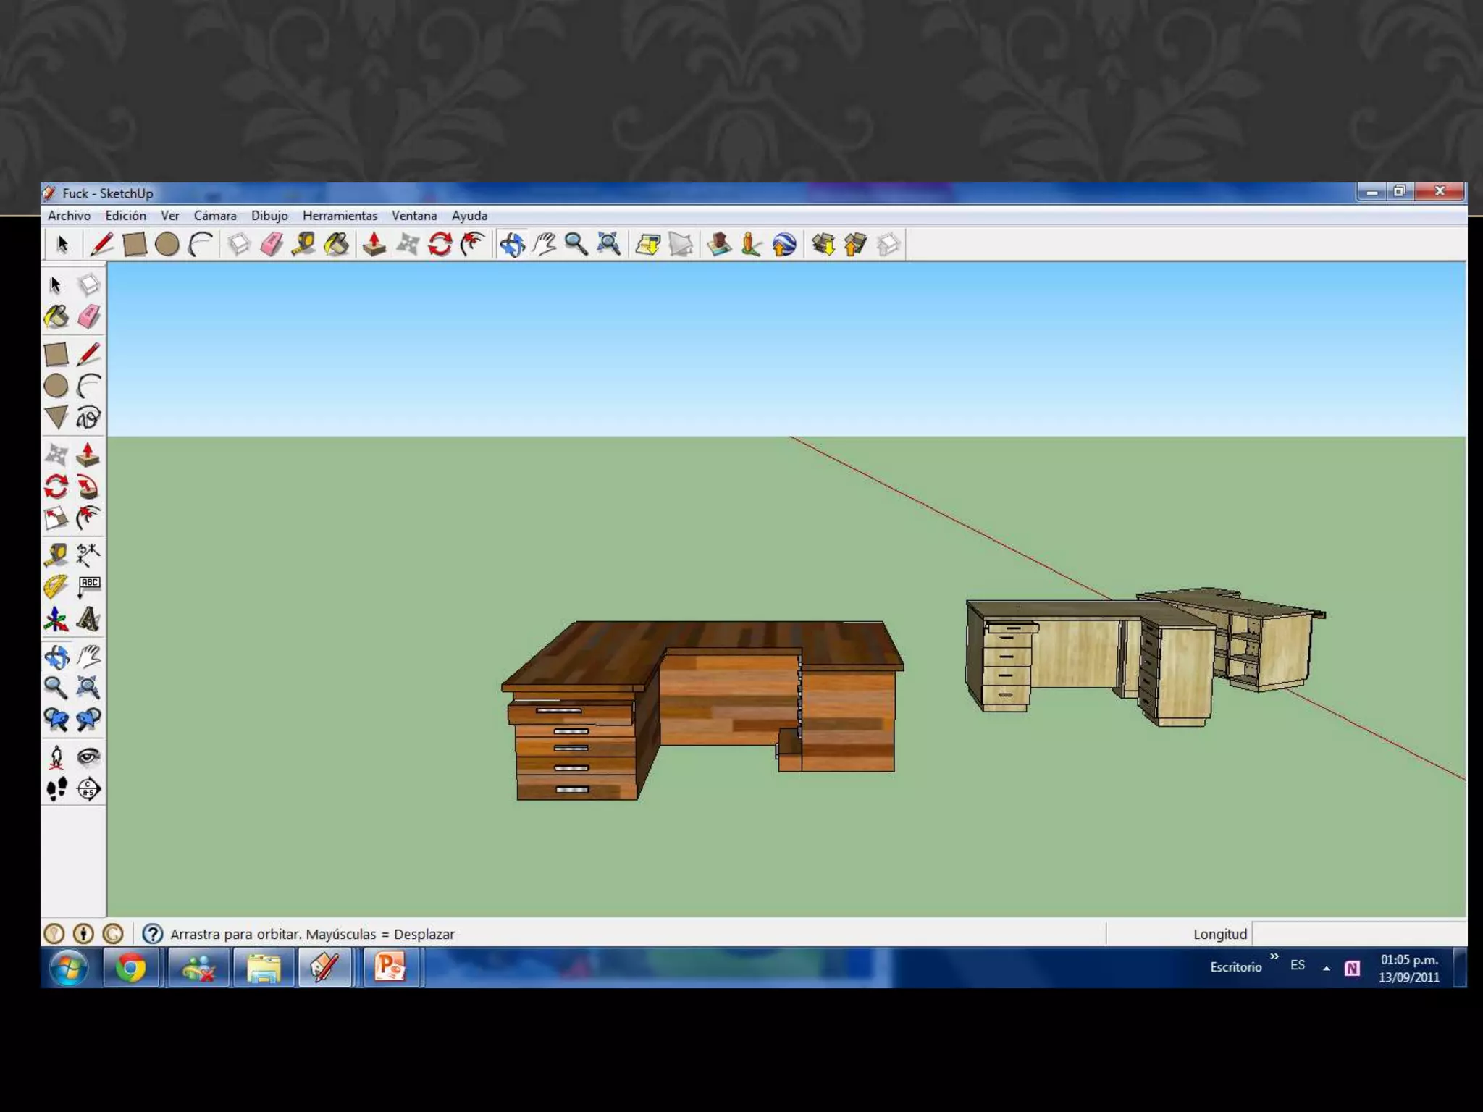Select the Section Plane tool

pyautogui.click(x=88, y=788)
